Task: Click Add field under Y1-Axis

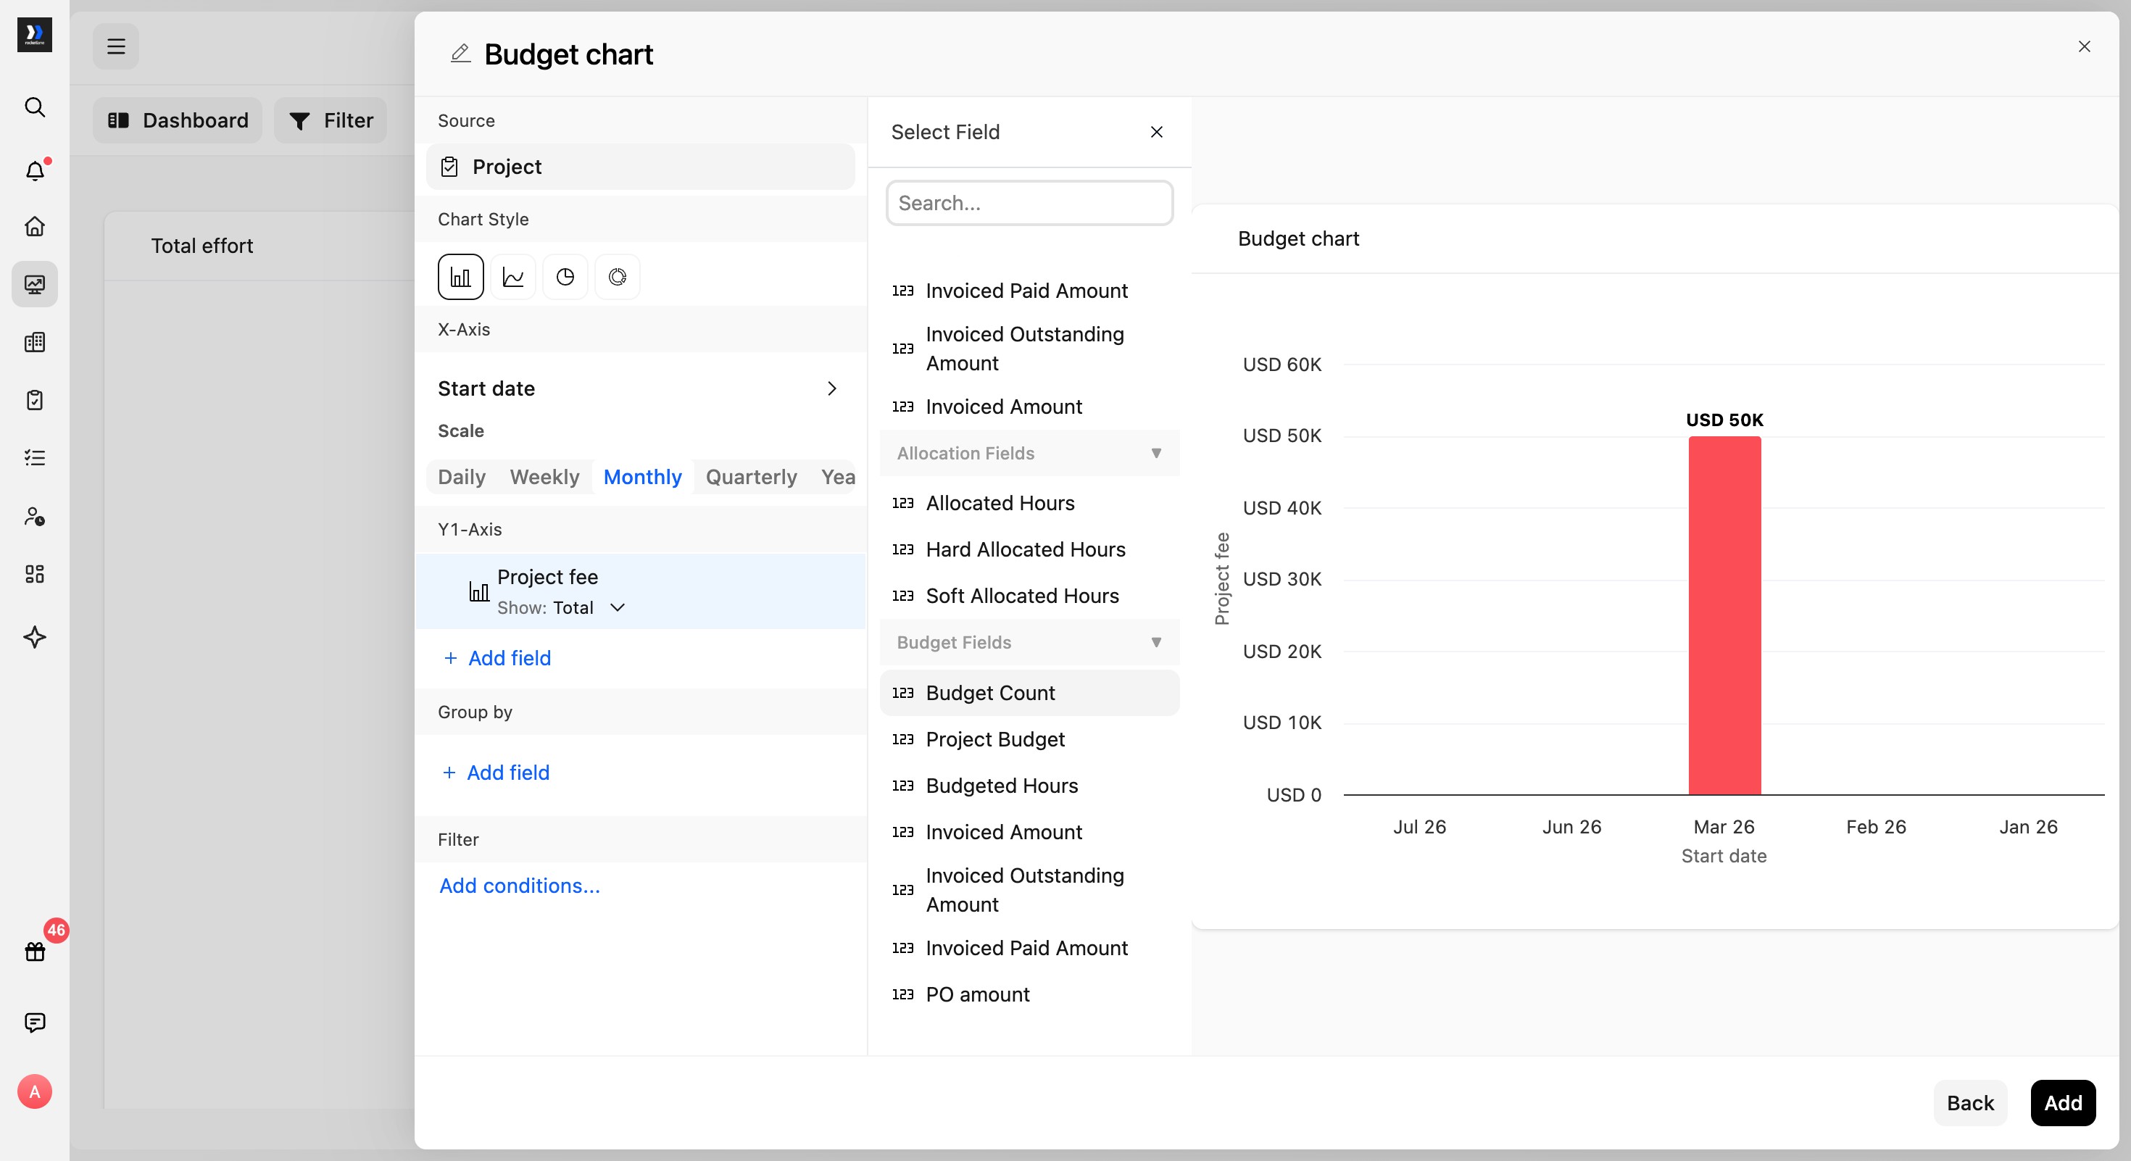Action: [x=497, y=658]
